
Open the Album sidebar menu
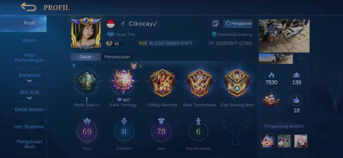pyautogui.click(x=29, y=40)
